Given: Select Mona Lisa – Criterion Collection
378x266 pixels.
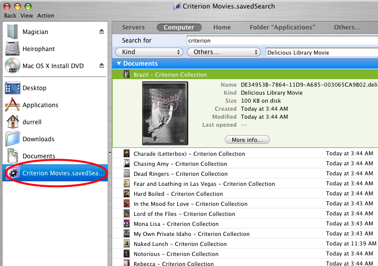Looking at the screenshot, I should click(176, 224).
